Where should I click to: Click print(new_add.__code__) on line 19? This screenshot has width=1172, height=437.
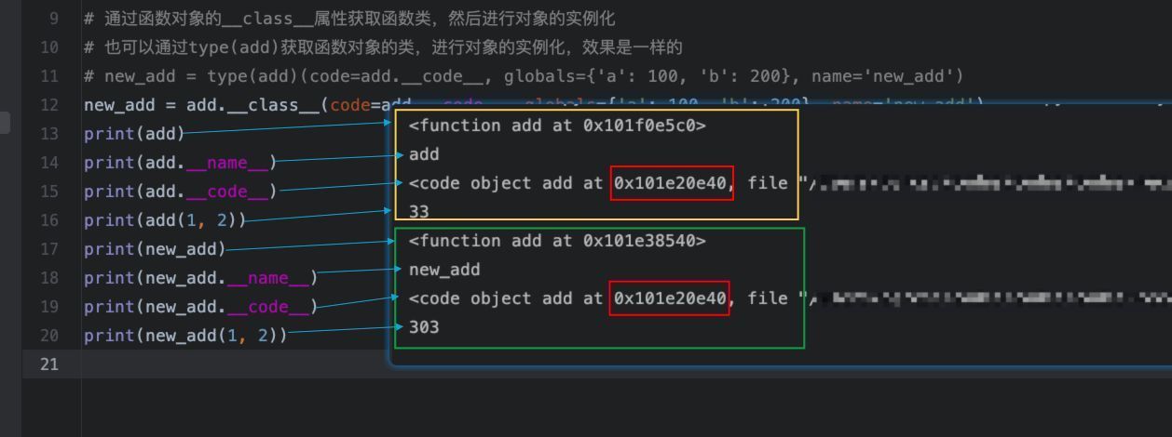(x=201, y=307)
